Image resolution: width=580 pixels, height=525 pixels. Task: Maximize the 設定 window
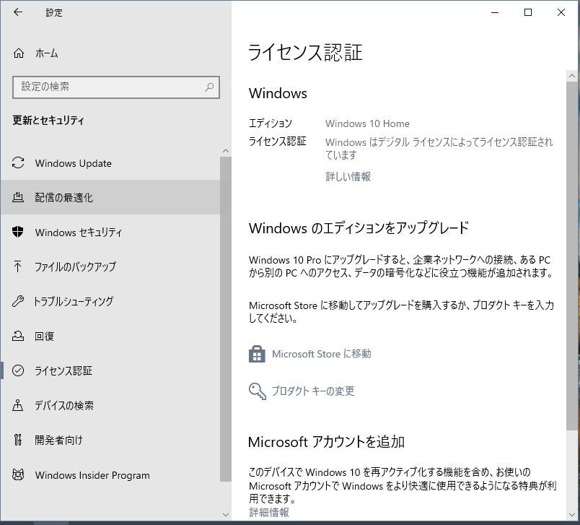coord(528,12)
